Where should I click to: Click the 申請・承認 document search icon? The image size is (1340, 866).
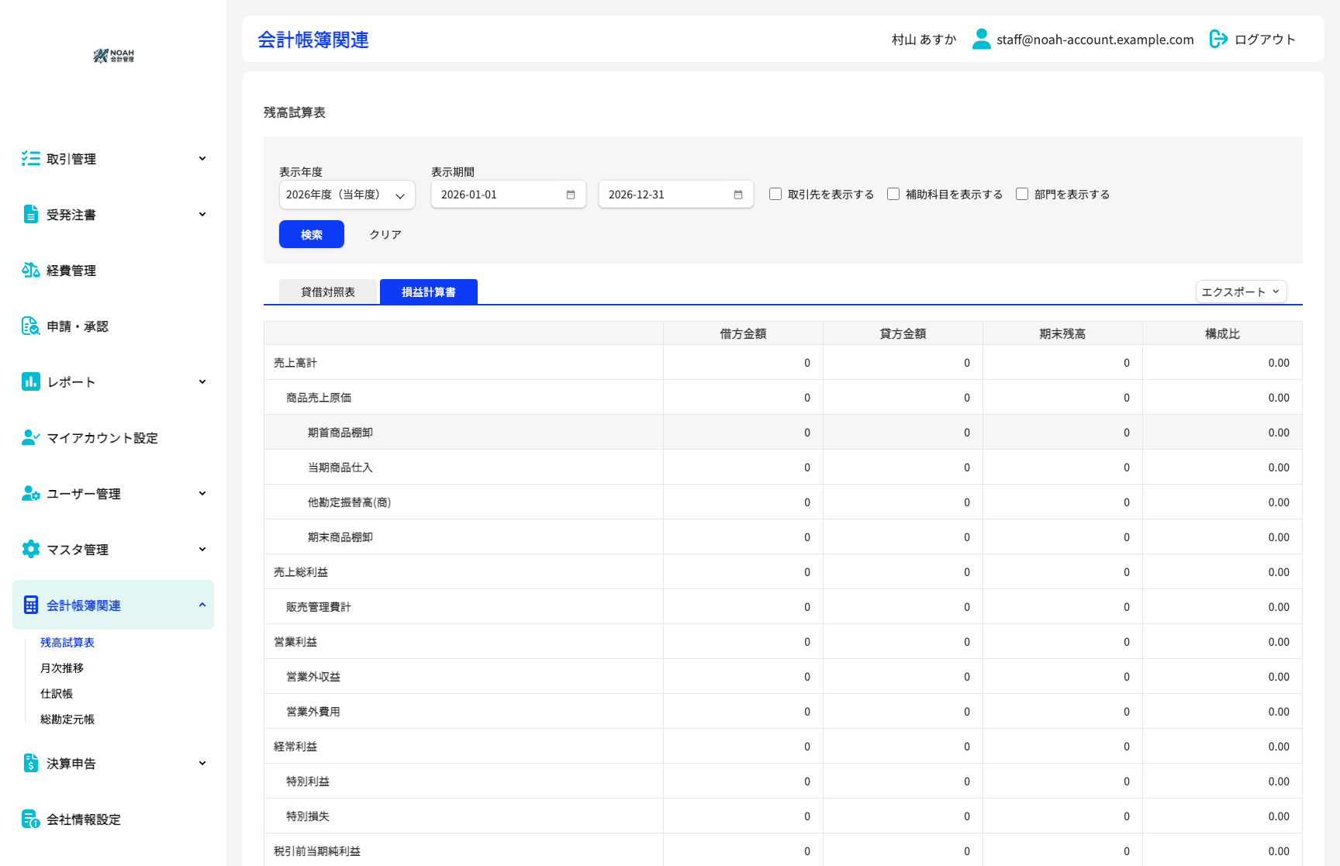(31, 326)
